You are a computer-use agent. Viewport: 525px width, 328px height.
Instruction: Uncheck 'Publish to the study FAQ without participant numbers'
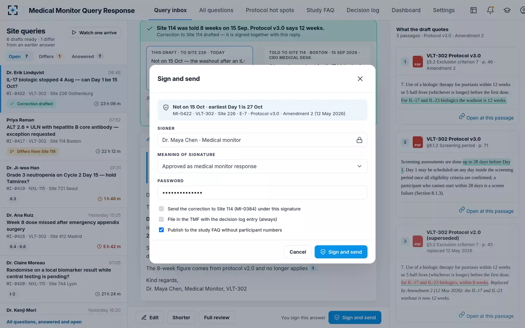(161, 230)
